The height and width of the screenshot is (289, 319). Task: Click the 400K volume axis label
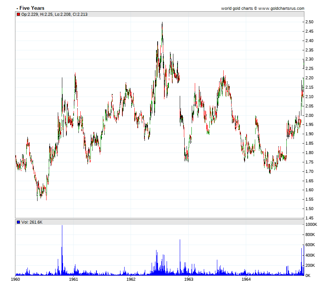click(310, 255)
